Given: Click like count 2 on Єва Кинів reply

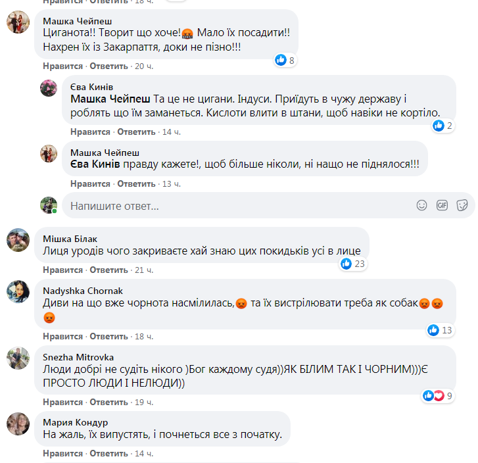Looking at the screenshot, I should pyautogui.click(x=443, y=126).
